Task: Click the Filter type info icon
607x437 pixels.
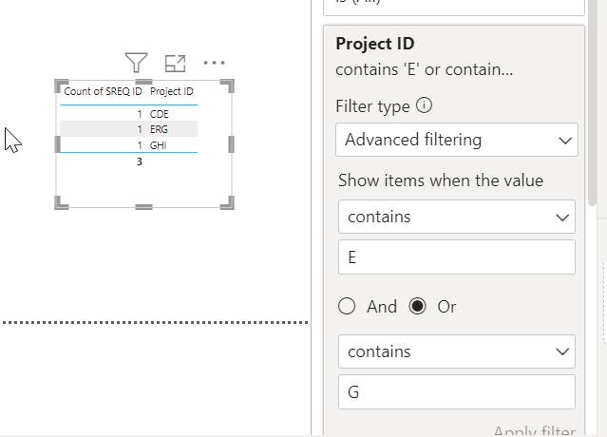Action: click(x=424, y=105)
